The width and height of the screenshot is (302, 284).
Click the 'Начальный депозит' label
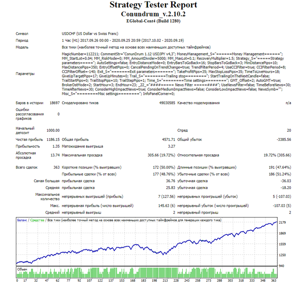click(x=25, y=130)
